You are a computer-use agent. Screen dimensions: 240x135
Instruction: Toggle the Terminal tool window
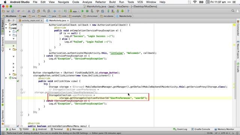[x=57, y=129]
